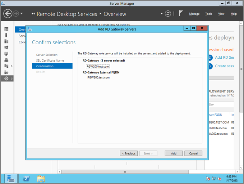
Task: Open File Explorer from the taskbar
Action: click(41, 178)
